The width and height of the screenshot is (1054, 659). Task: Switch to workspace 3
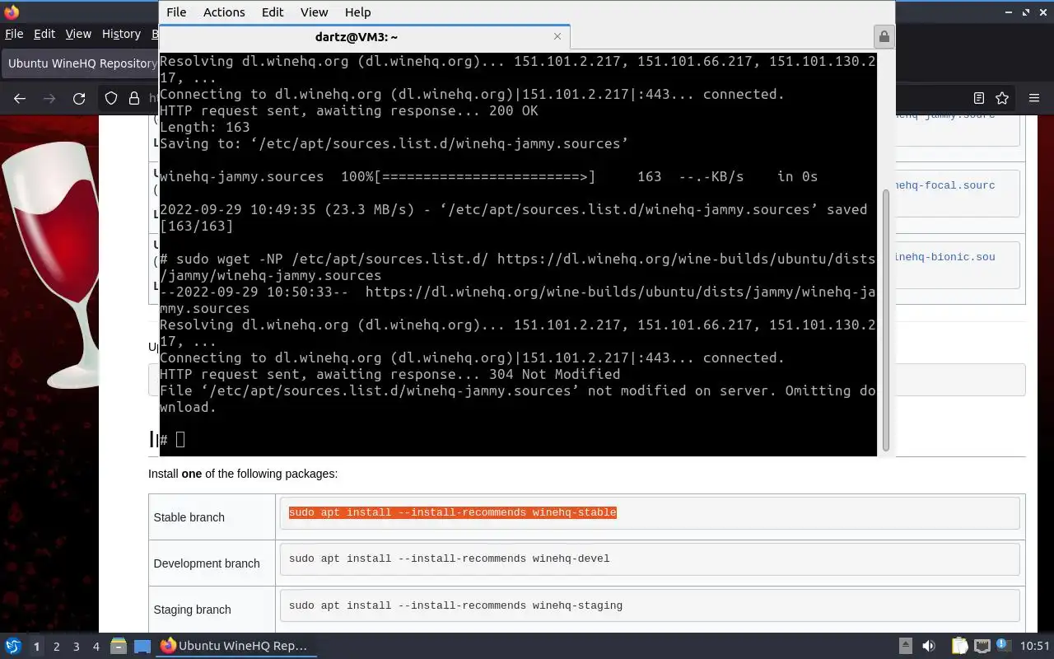[x=77, y=647]
